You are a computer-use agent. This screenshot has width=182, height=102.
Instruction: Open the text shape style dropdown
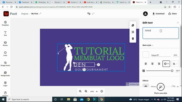166,63
